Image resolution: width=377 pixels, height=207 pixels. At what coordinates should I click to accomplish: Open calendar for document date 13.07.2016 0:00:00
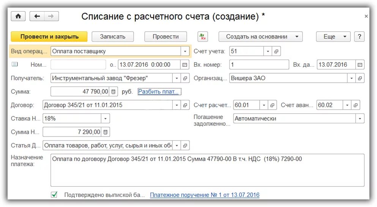point(185,65)
